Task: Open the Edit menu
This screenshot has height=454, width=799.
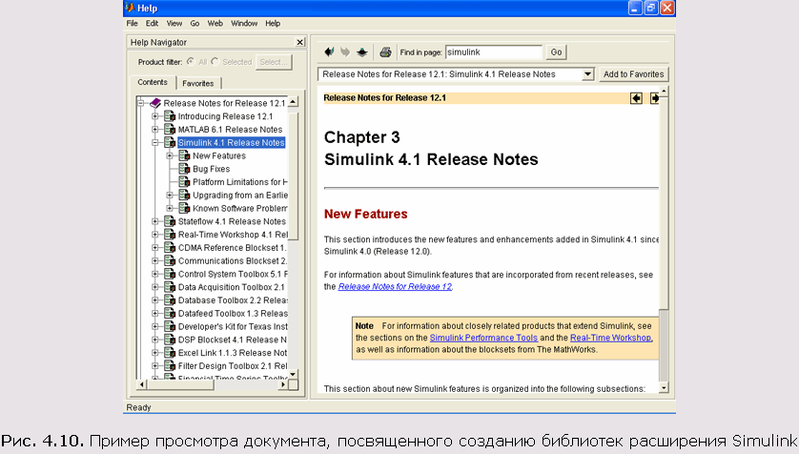Action: tap(152, 24)
